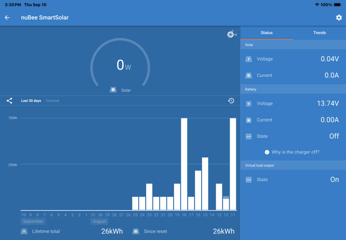Tap the Solar panel icon under gauge

point(113,90)
